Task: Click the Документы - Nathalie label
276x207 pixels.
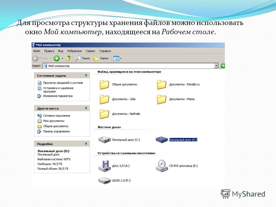Action: coord(126,114)
